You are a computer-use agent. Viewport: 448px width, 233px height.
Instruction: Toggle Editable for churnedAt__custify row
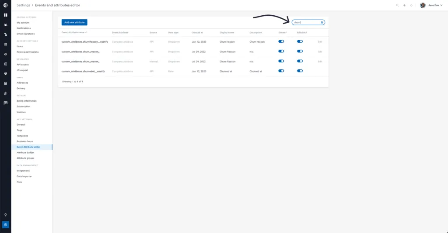click(300, 71)
